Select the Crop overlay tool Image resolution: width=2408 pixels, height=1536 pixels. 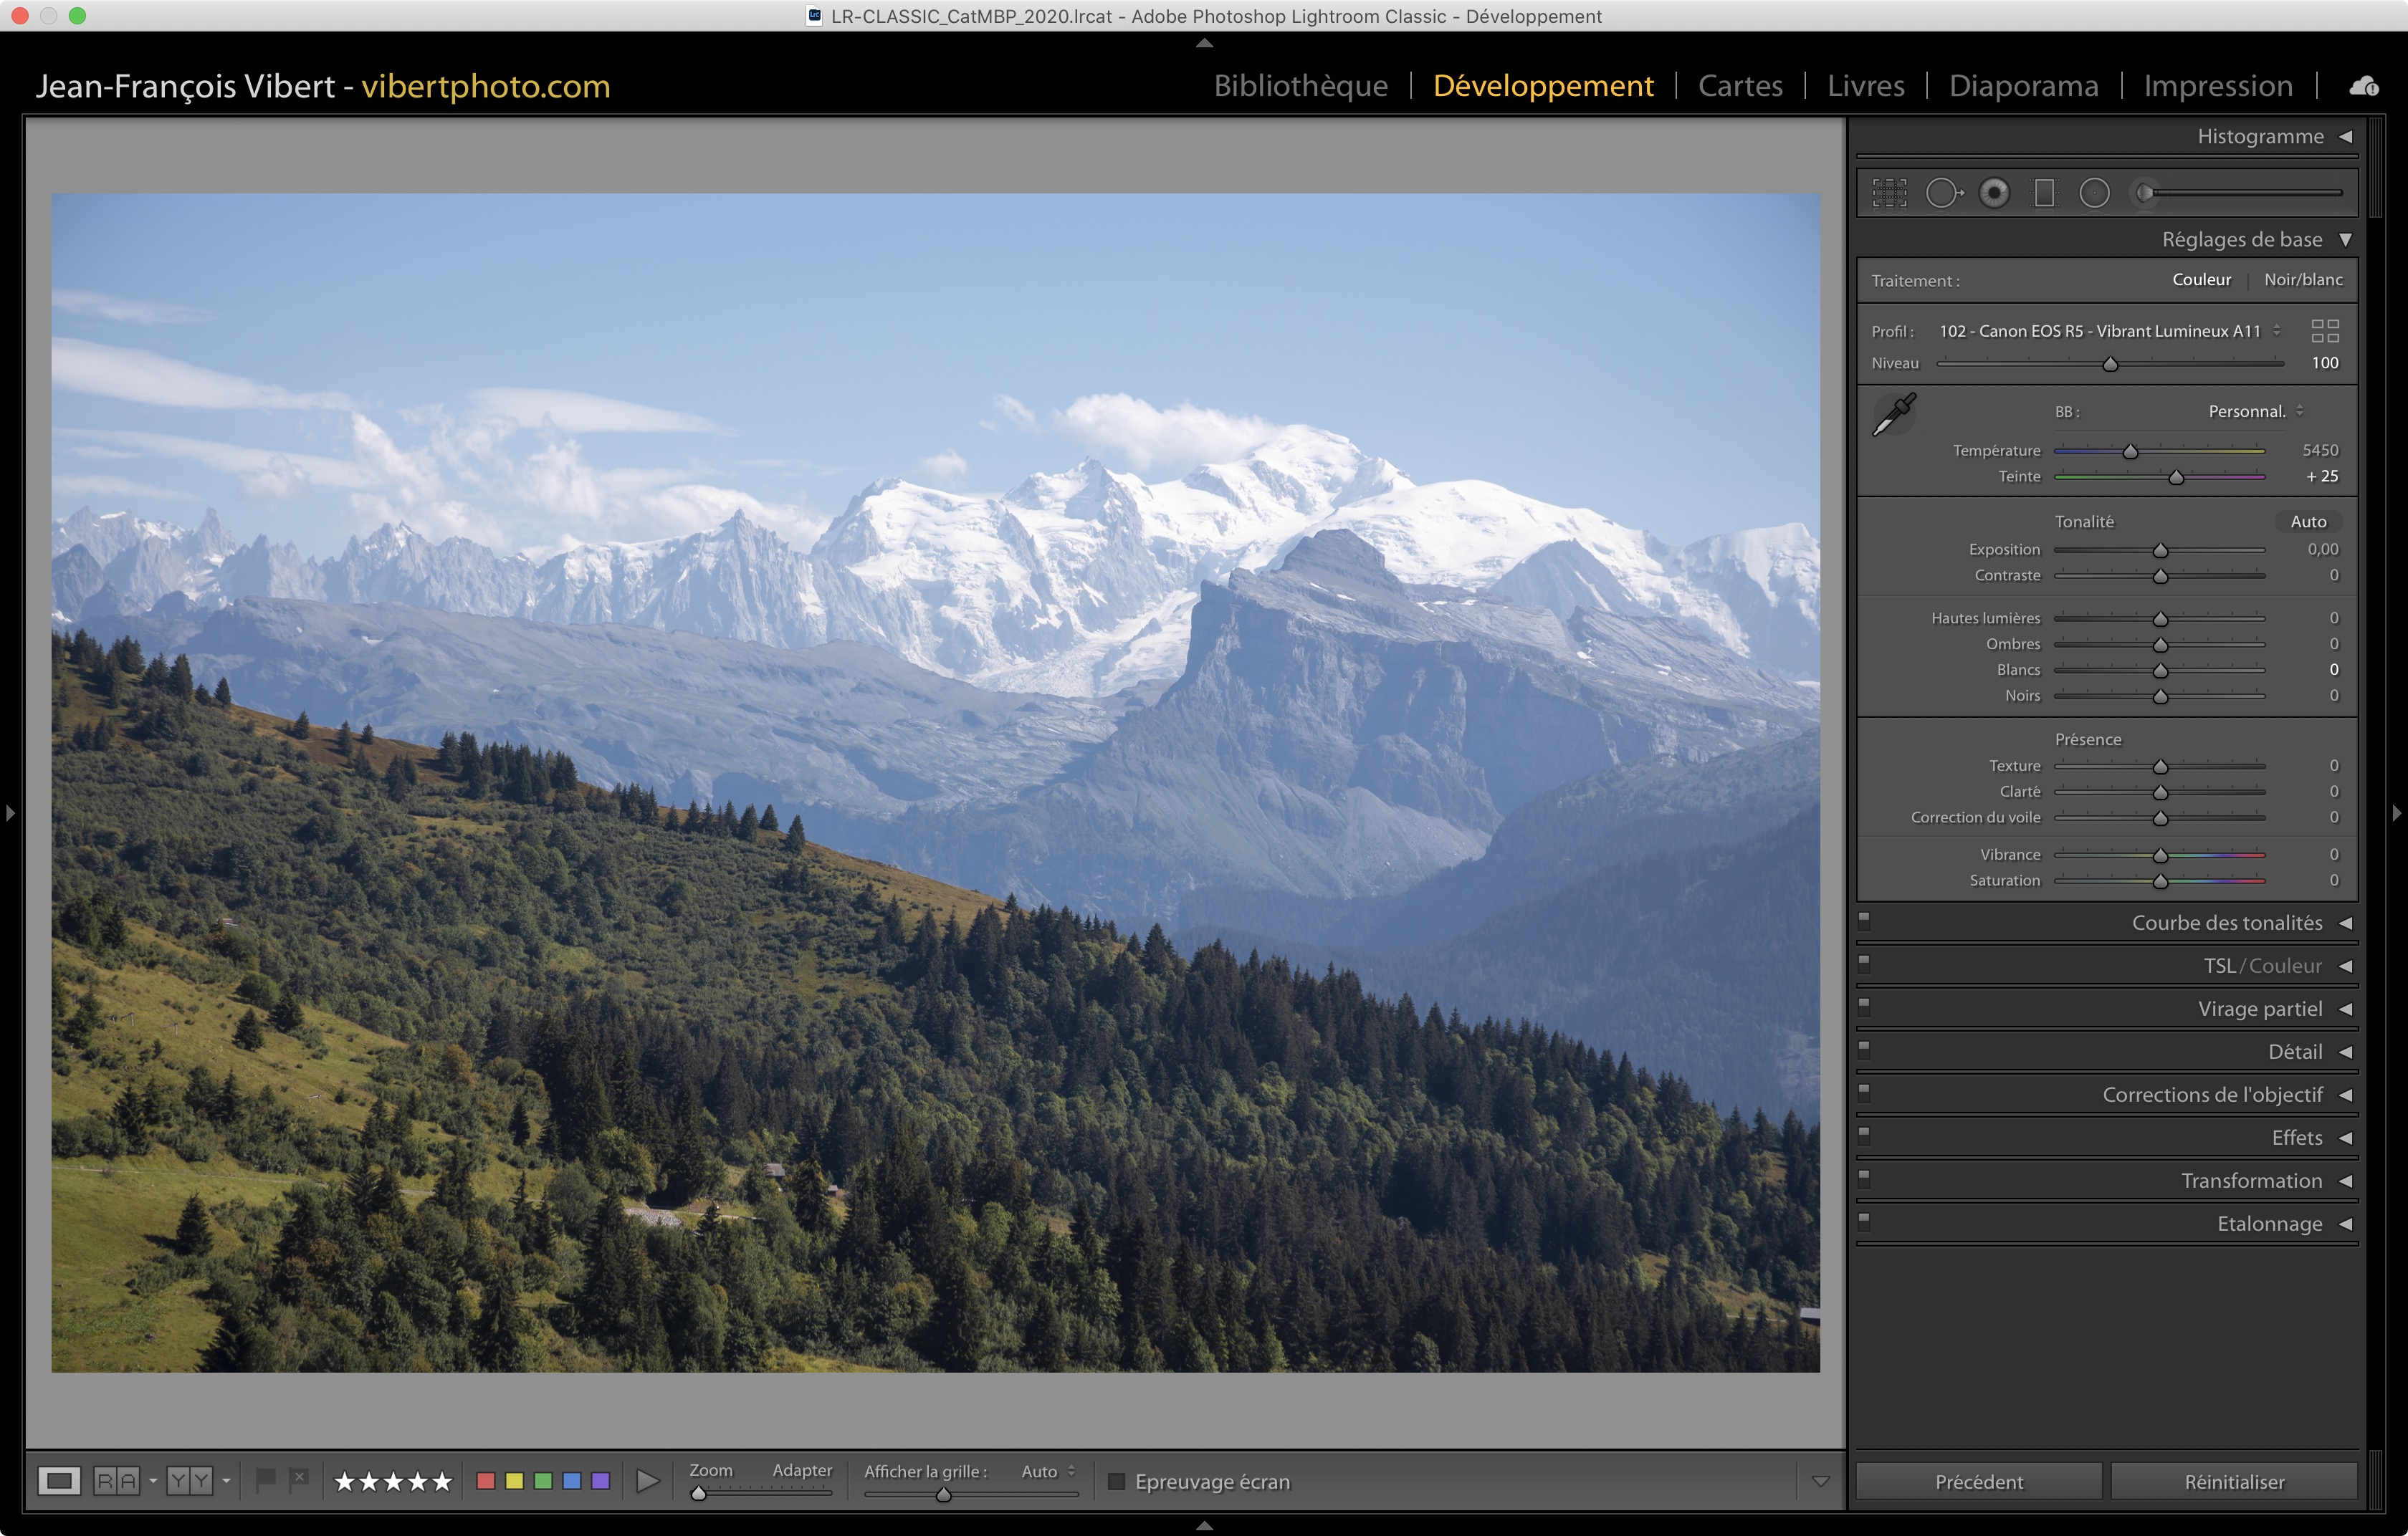[1889, 193]
